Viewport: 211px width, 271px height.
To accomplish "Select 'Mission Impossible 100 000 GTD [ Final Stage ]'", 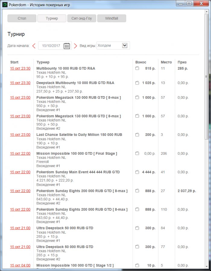I will 77,153.
